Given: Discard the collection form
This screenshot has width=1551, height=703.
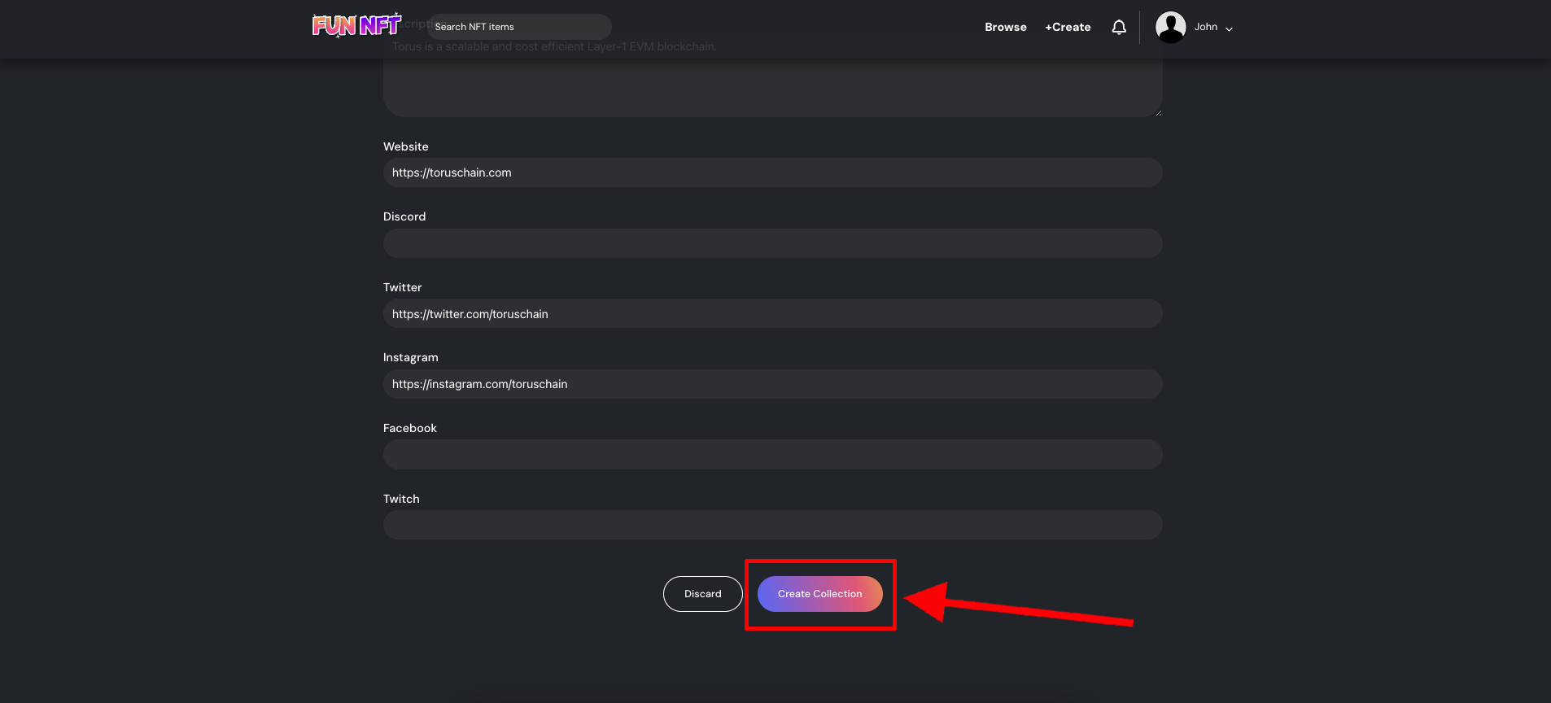Looking at the screenshot, I should (703, 594).
